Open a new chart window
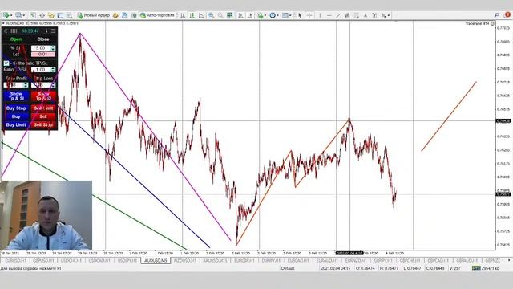The height and width of the screenshot is (289, 513). [x=6, y=15]
